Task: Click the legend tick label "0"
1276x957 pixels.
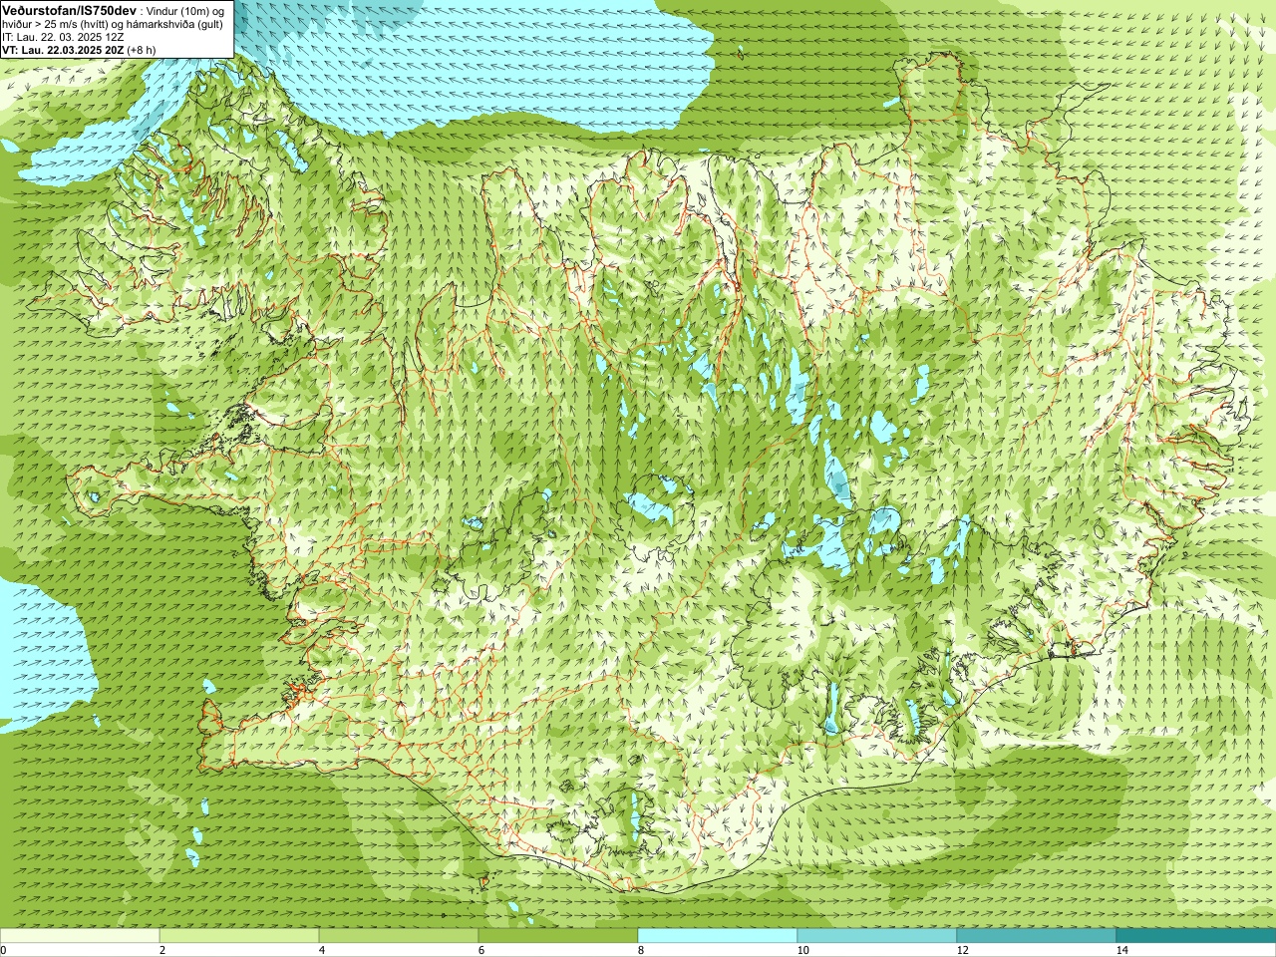Action: [4, 950]
